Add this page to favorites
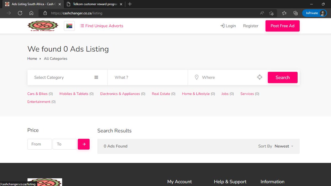The height and width of the screenshot is (186, 331). point(271,13)
